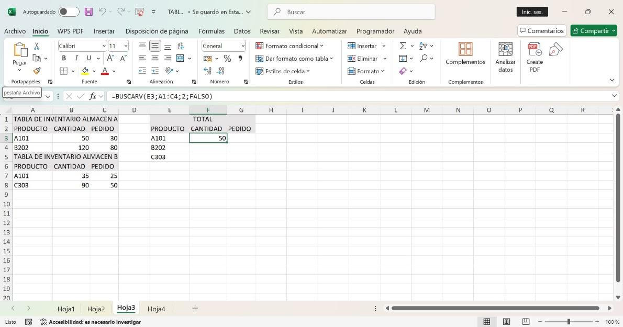Decrease decimal places

[x=220, y=71]
